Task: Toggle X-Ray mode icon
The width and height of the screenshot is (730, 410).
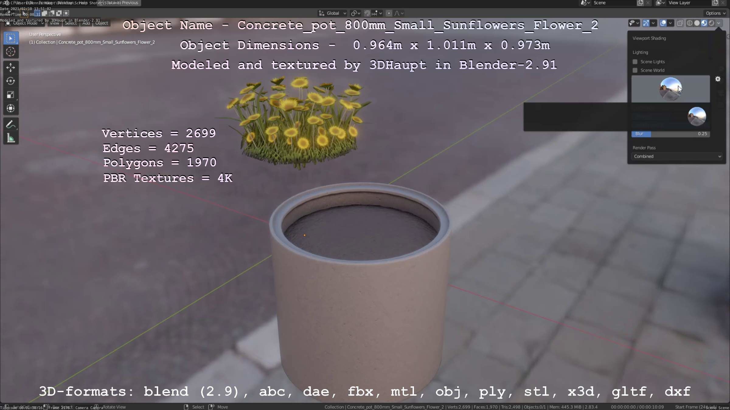Action: pos(680,23)
